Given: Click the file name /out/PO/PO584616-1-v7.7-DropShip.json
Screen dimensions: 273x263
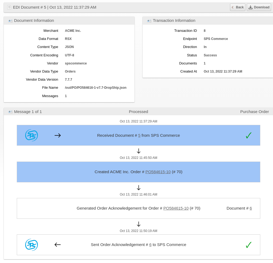Looking at the screenshot, I should [96, 88].
